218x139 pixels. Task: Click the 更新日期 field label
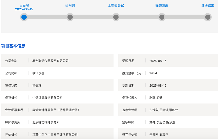coord(128,85)
